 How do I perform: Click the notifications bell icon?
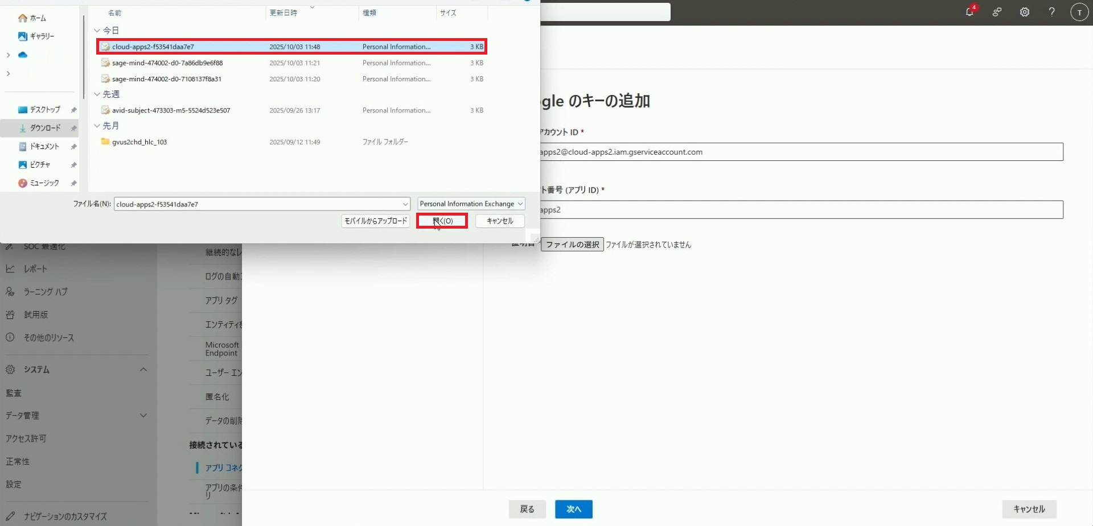pyautogui.click(x=969, y=12)
